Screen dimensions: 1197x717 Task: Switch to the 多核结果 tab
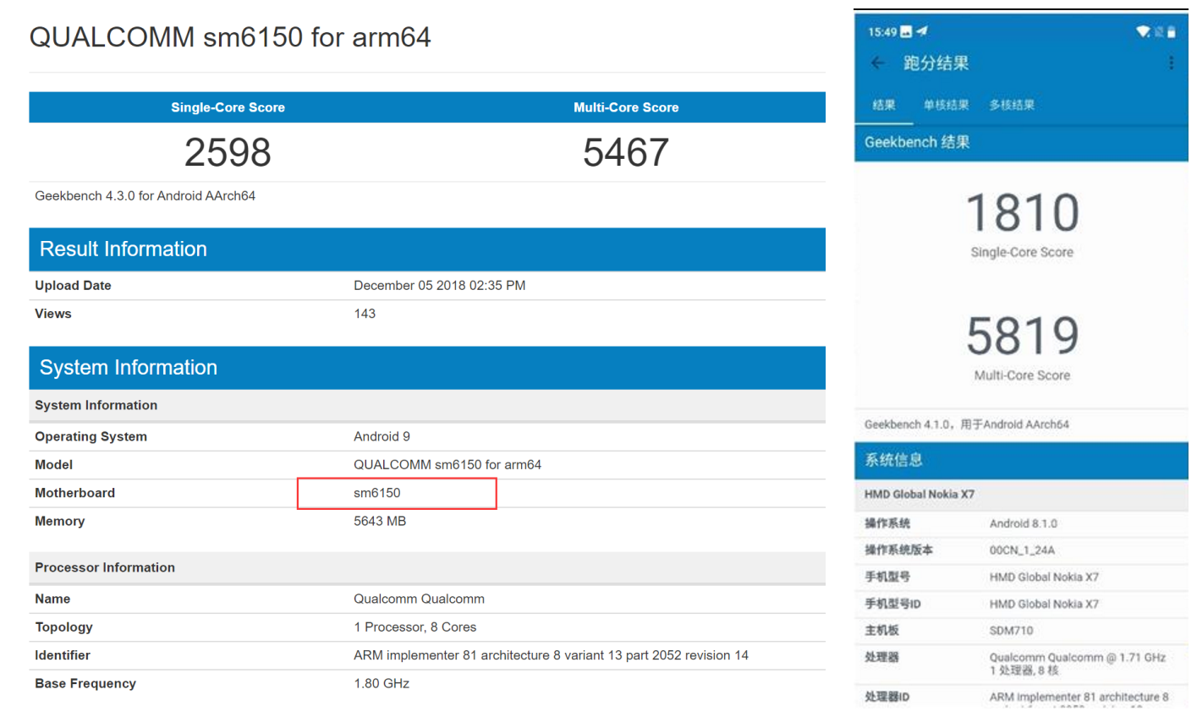[x=1012, y=105]
